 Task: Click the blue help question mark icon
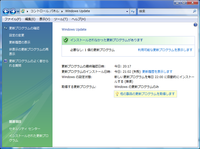195,25
